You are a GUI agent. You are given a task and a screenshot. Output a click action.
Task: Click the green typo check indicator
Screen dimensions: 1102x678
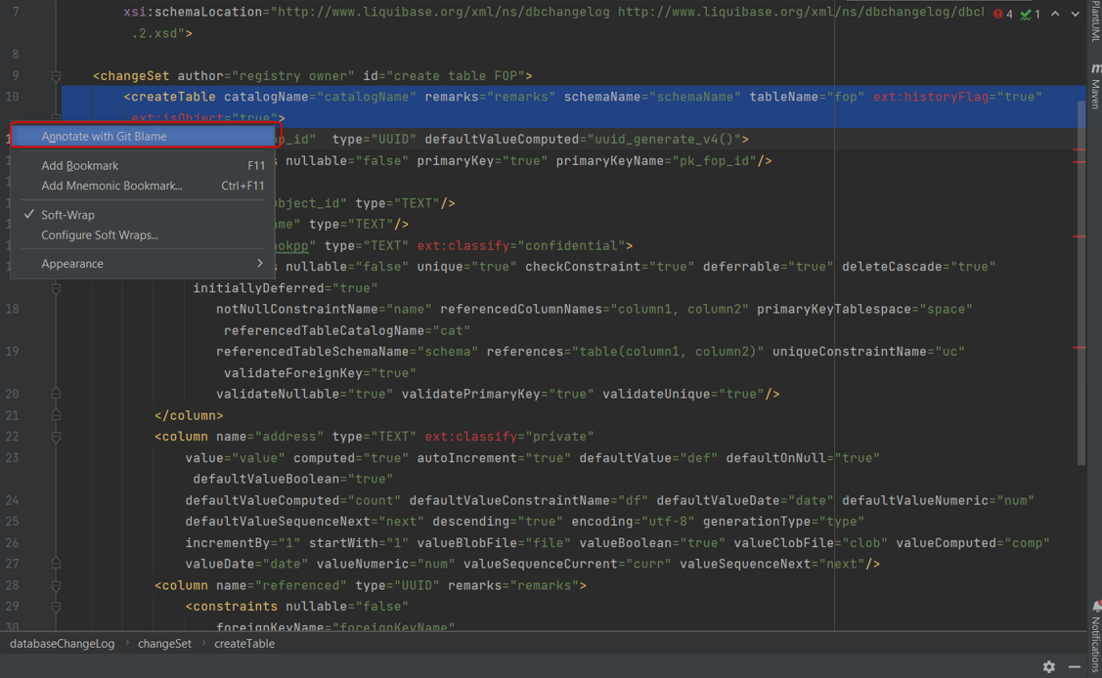pos(1030,14)
